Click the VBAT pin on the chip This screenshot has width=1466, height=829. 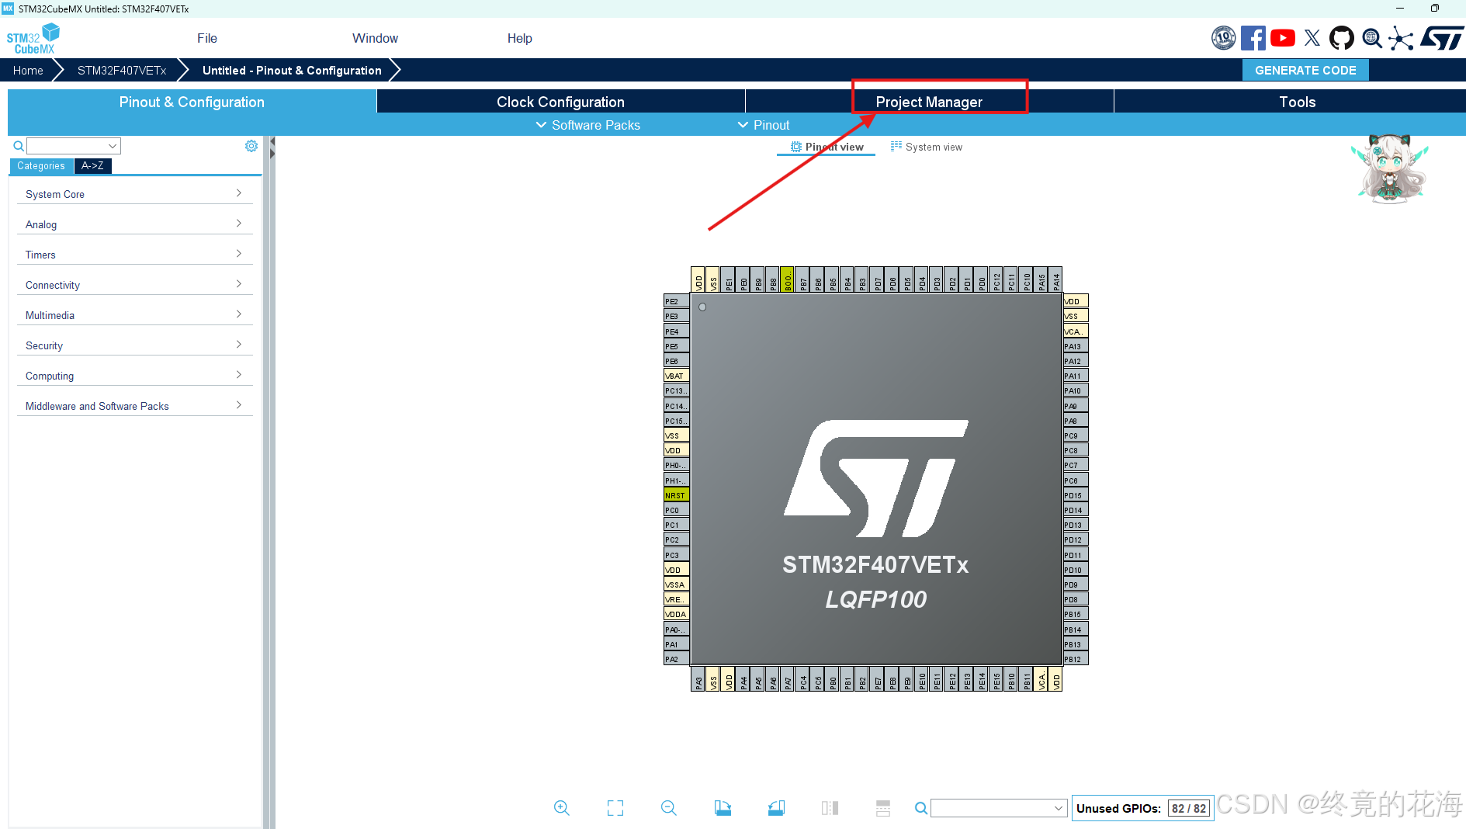676,376
